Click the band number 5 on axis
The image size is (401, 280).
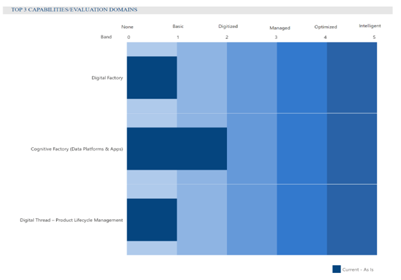coord(374,37)
